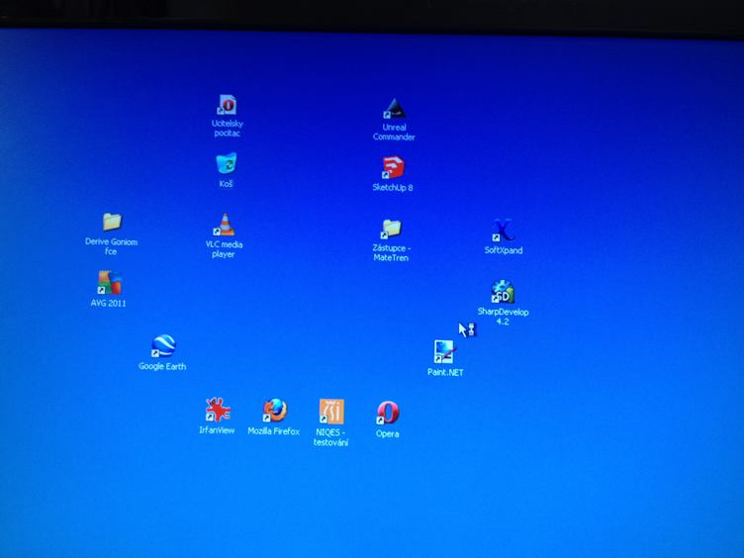
Task: Select the SketchUp 8 red icon
Action: point(393,168)
